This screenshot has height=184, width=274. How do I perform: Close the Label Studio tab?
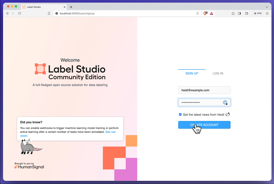pos(64,7)
